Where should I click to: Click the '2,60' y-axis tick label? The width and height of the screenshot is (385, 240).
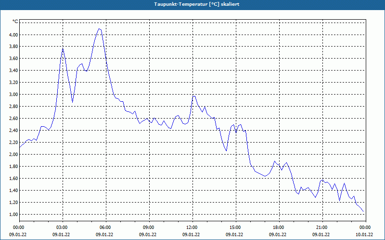pyautogui.click(x=14, y=119)
